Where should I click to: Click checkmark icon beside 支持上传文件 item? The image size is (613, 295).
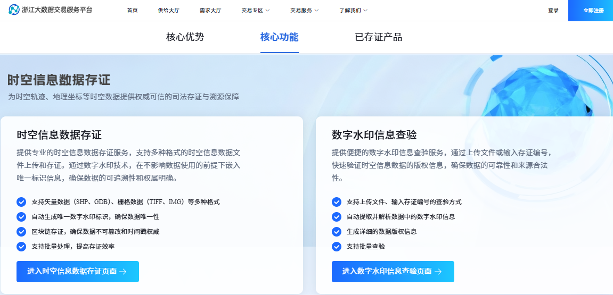coord(337,202)
